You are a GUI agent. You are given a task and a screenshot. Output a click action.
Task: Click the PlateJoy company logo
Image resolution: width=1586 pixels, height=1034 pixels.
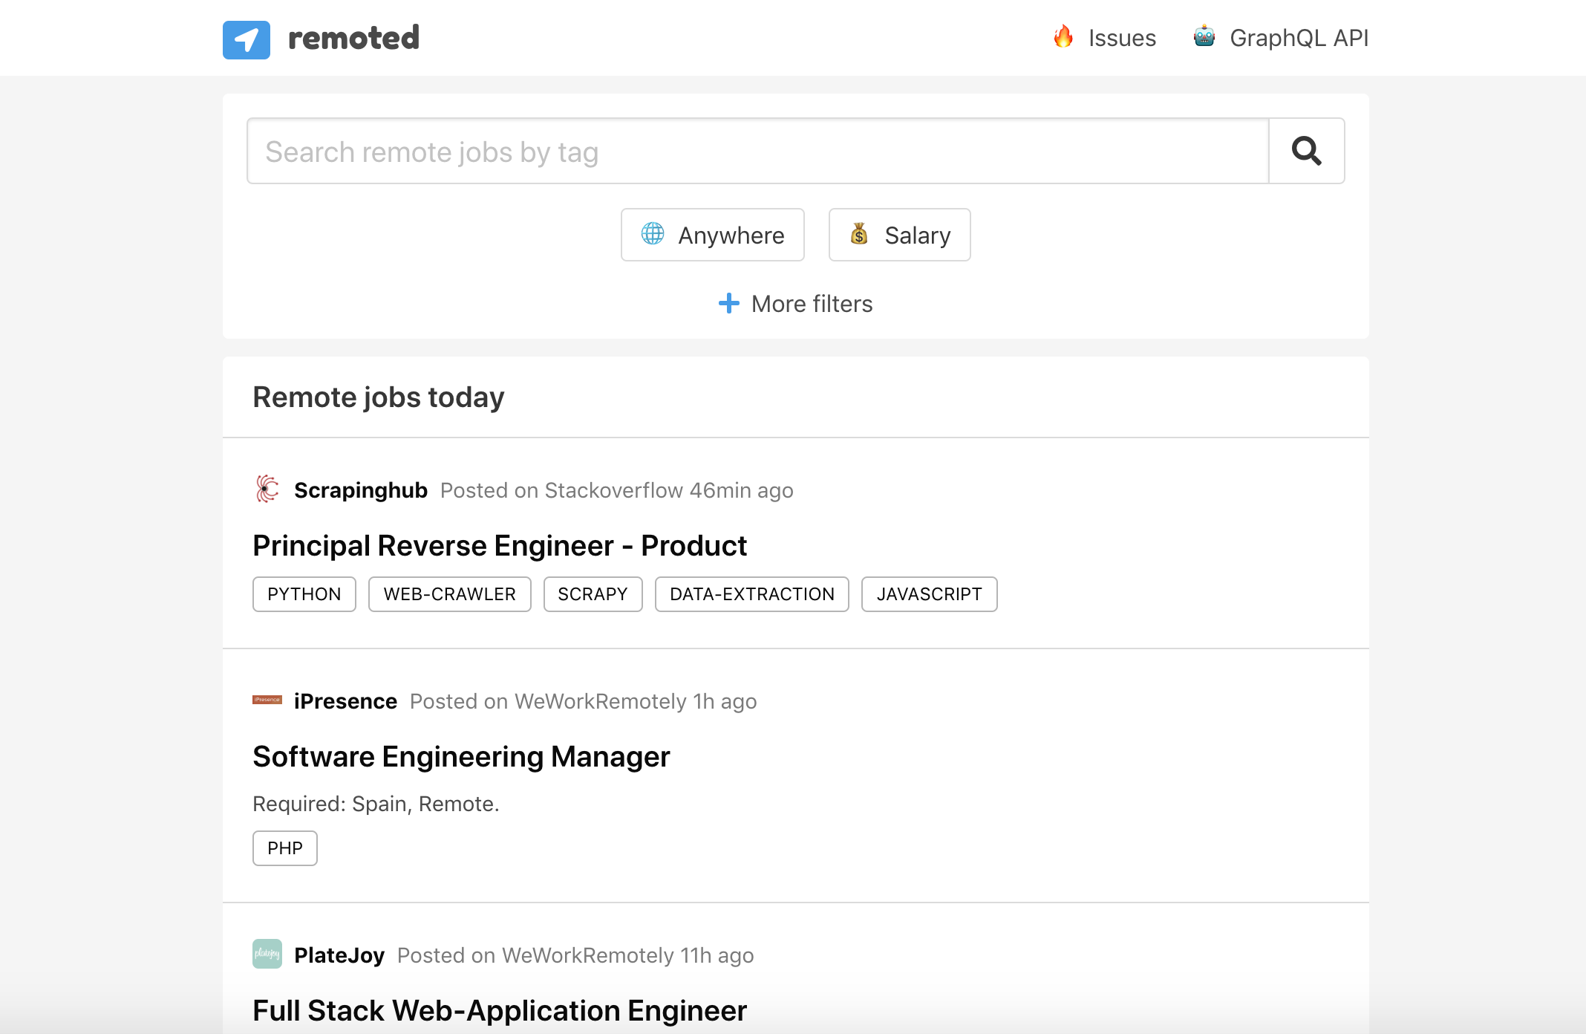click(267, 955)
